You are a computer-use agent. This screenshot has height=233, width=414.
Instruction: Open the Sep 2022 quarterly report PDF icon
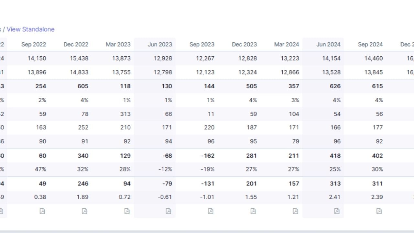pos(42,211)
